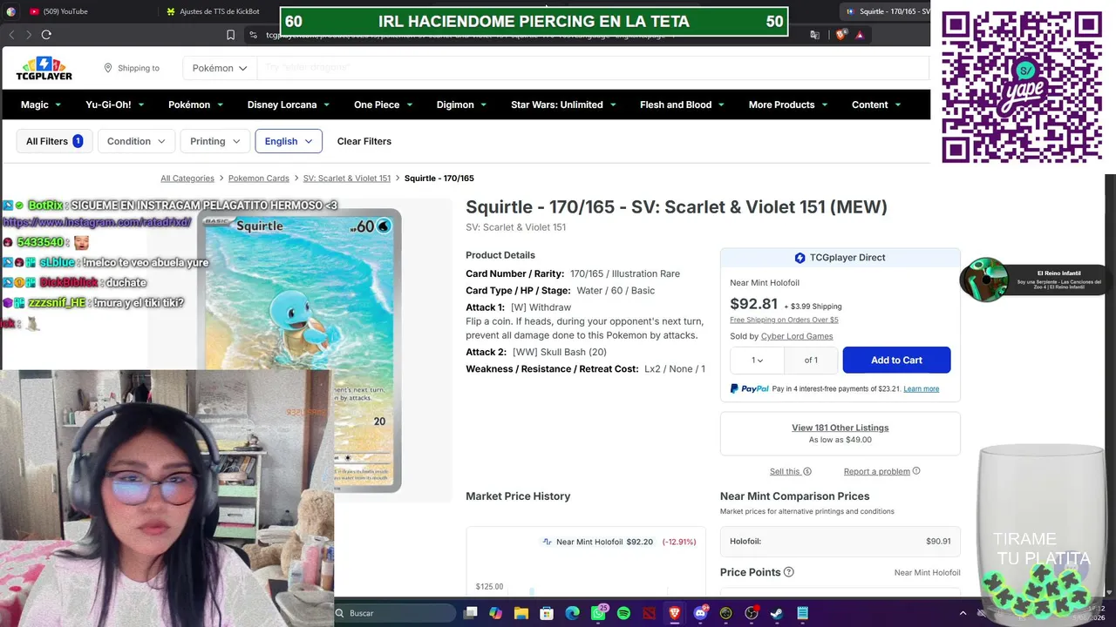Open the Pokémon search category dropdown
This screenshot has height=627, width=1116.
click(x=220, y=68)
